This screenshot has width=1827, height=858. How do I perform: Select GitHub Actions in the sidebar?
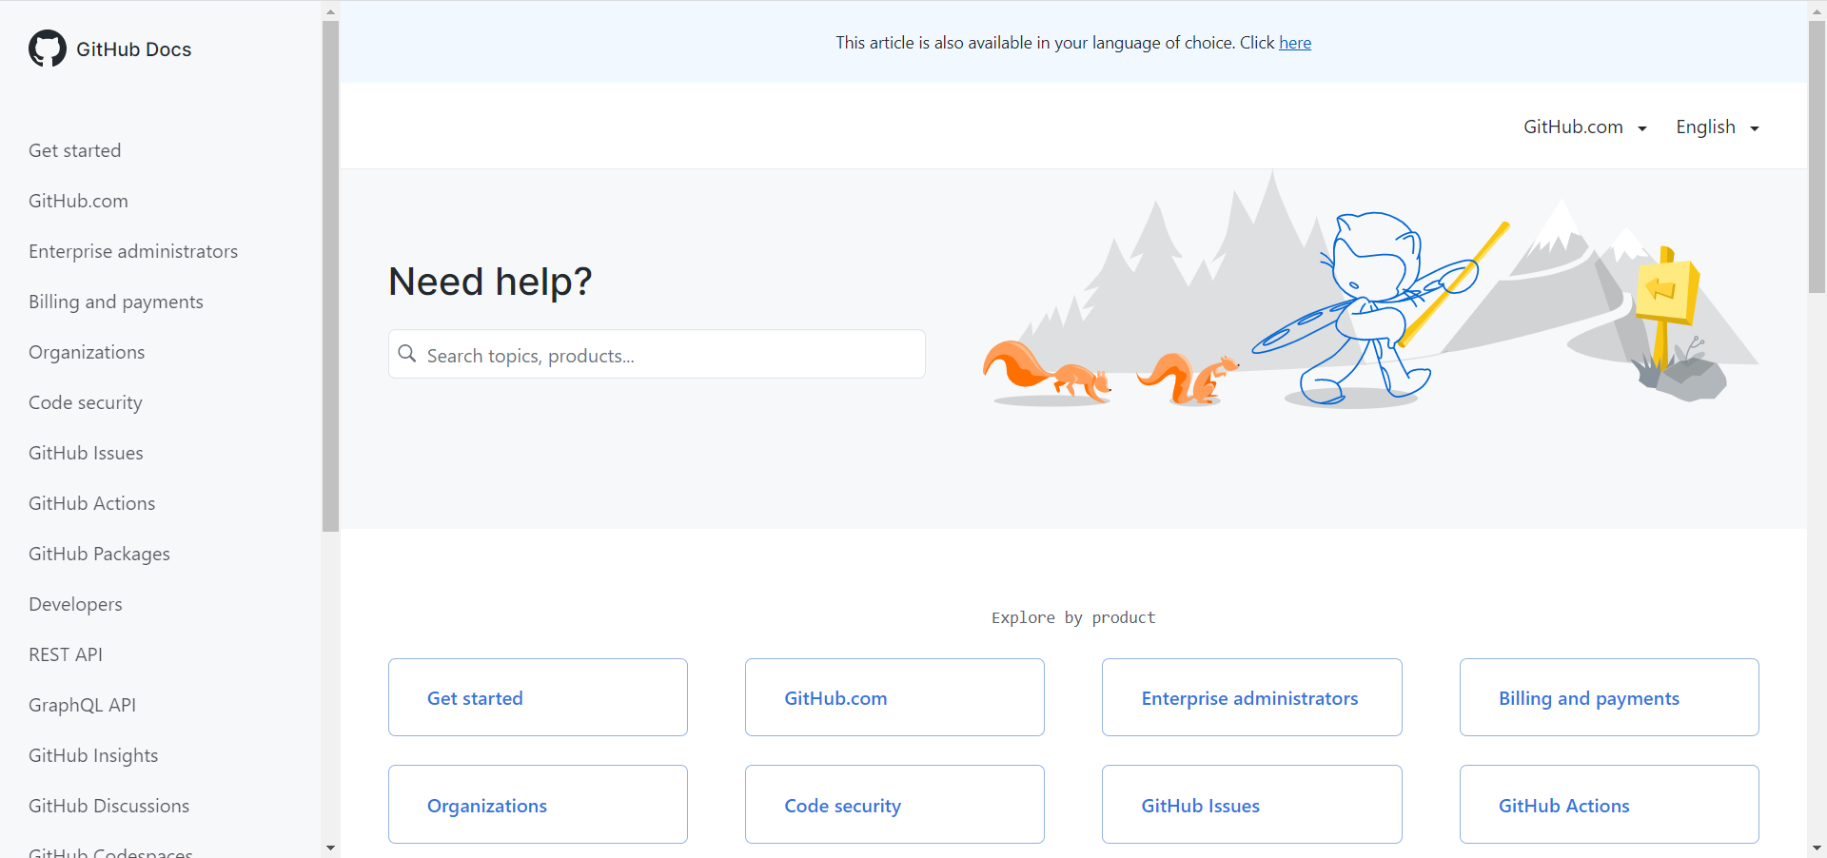click(x=92, y=503)
